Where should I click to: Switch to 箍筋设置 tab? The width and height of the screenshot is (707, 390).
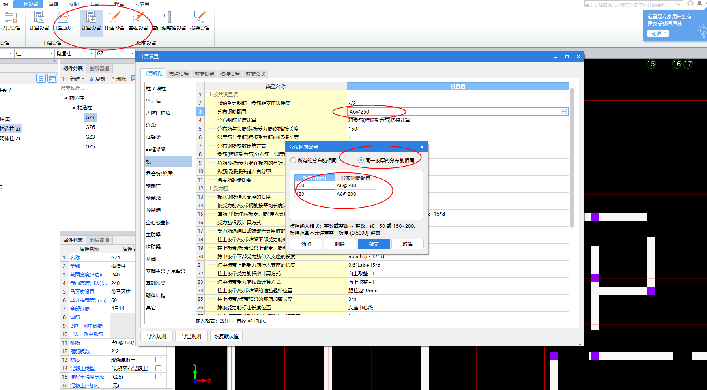[204, 74]
